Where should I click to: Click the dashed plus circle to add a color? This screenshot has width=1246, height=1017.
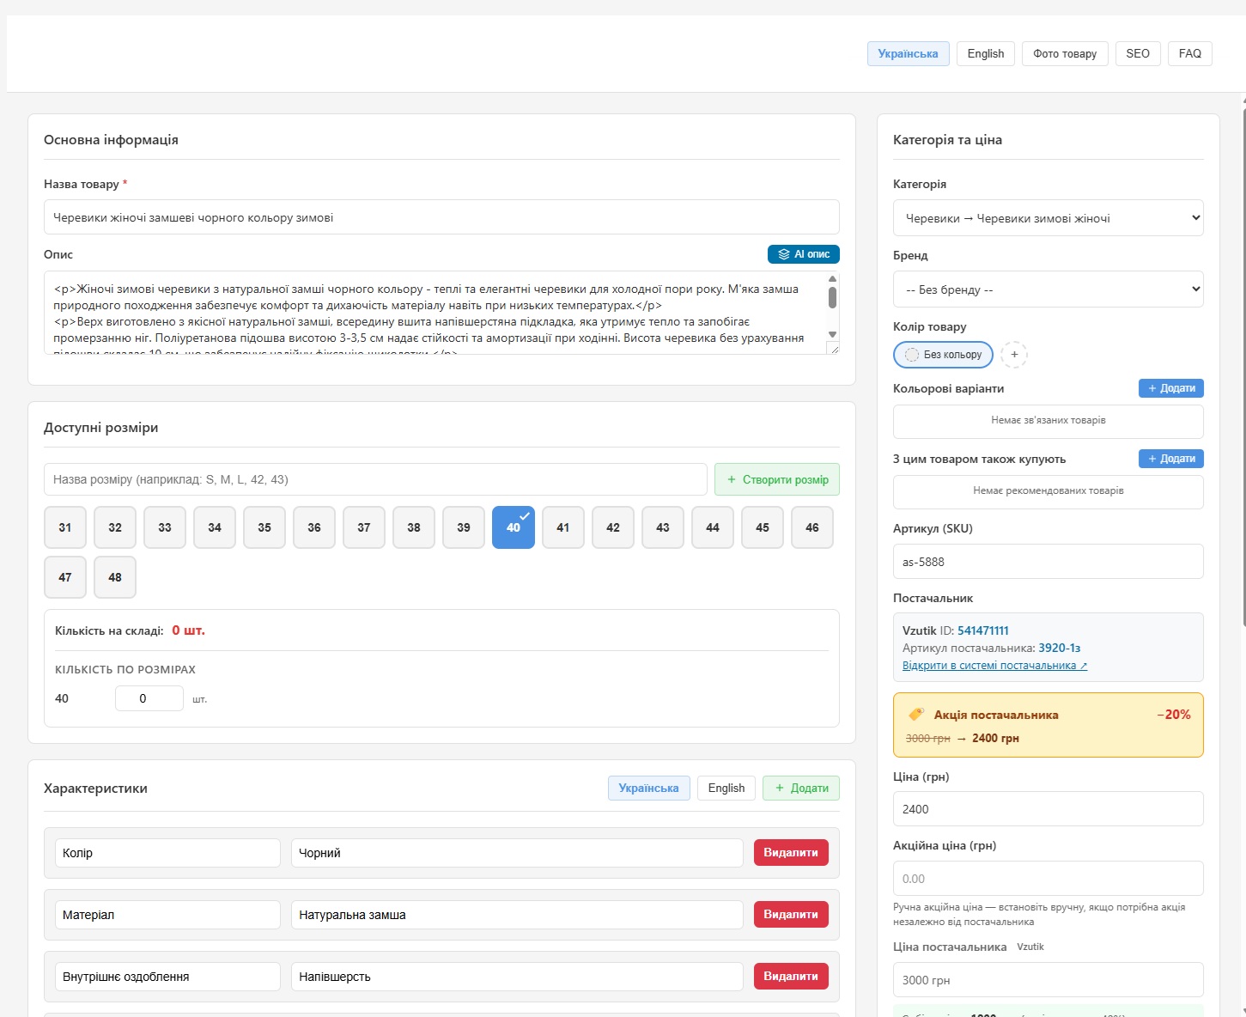tap(1014, 355)
